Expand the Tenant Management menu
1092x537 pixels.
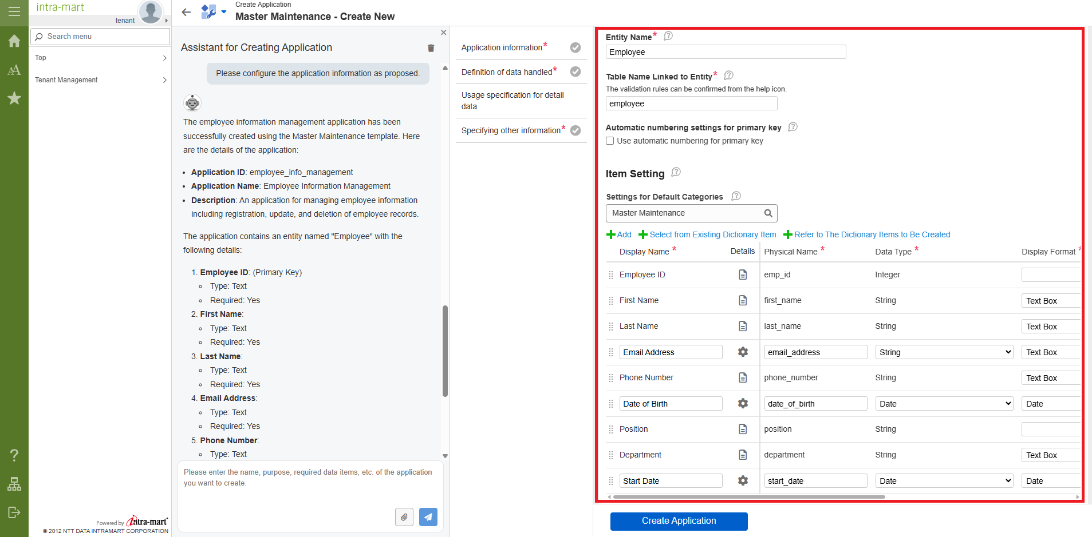(x=100, y=80)
